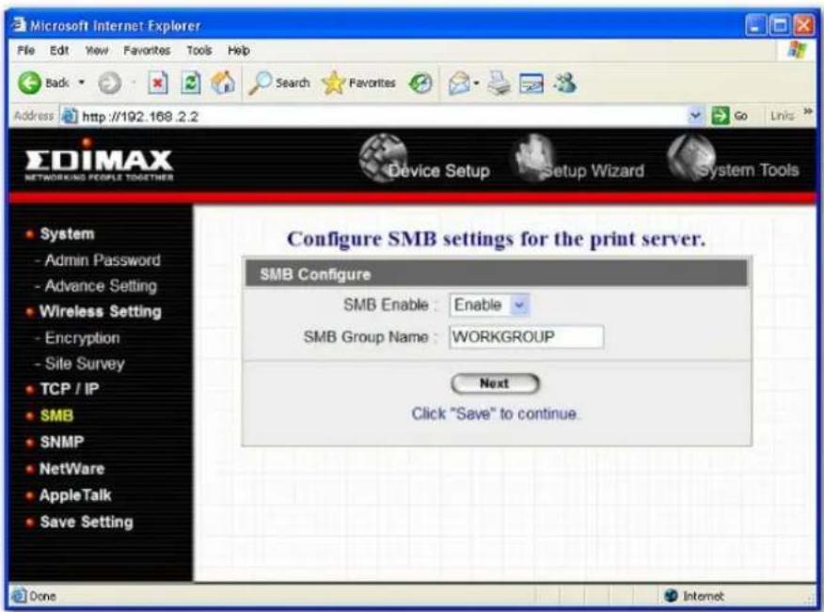Open the Edit menu
The height and width of the screenshot is (612, 824).
(59, 51)
